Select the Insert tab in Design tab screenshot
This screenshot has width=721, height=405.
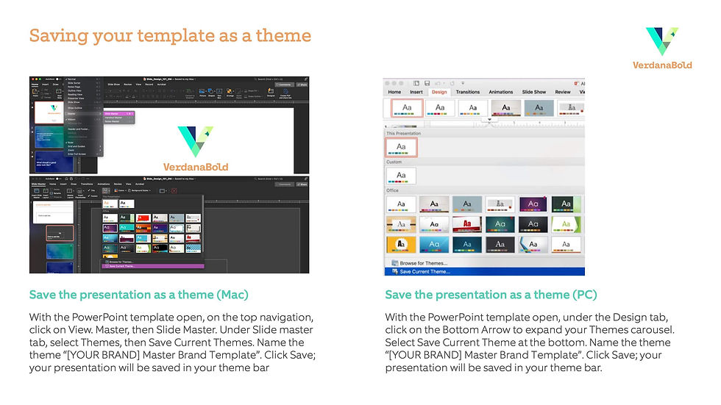tap(416, 92)
